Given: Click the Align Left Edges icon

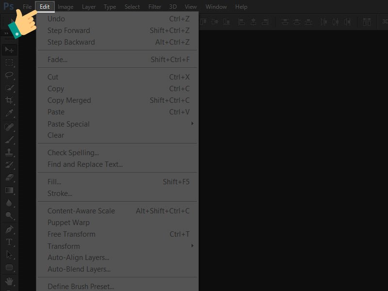Looking at the screenshot, I should pos(203,22).
